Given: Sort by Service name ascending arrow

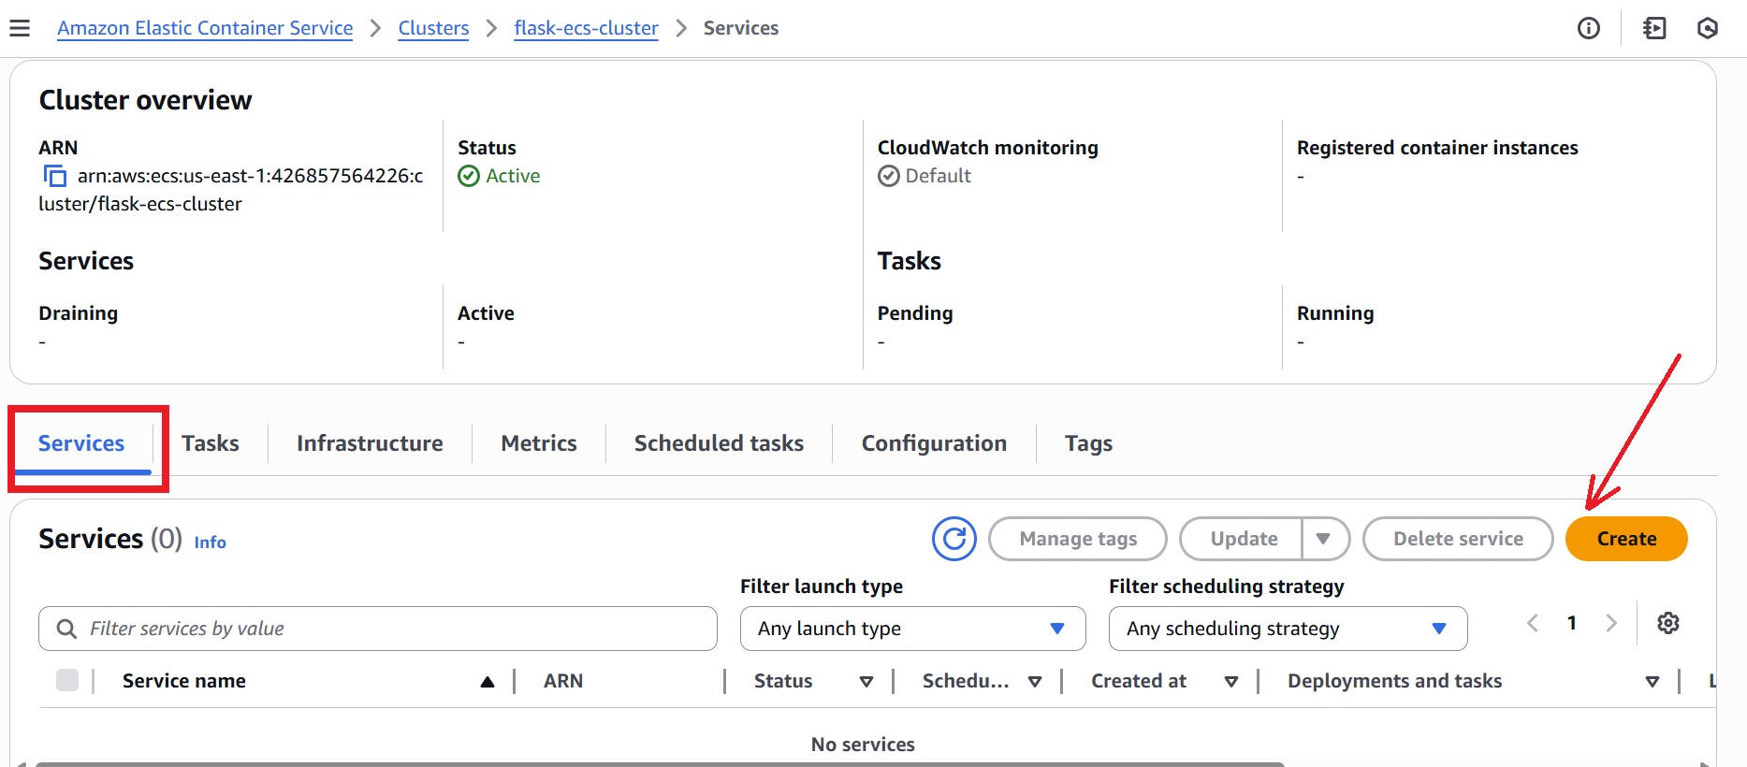Looking at the screenshot, I should (x=488, y=682).
